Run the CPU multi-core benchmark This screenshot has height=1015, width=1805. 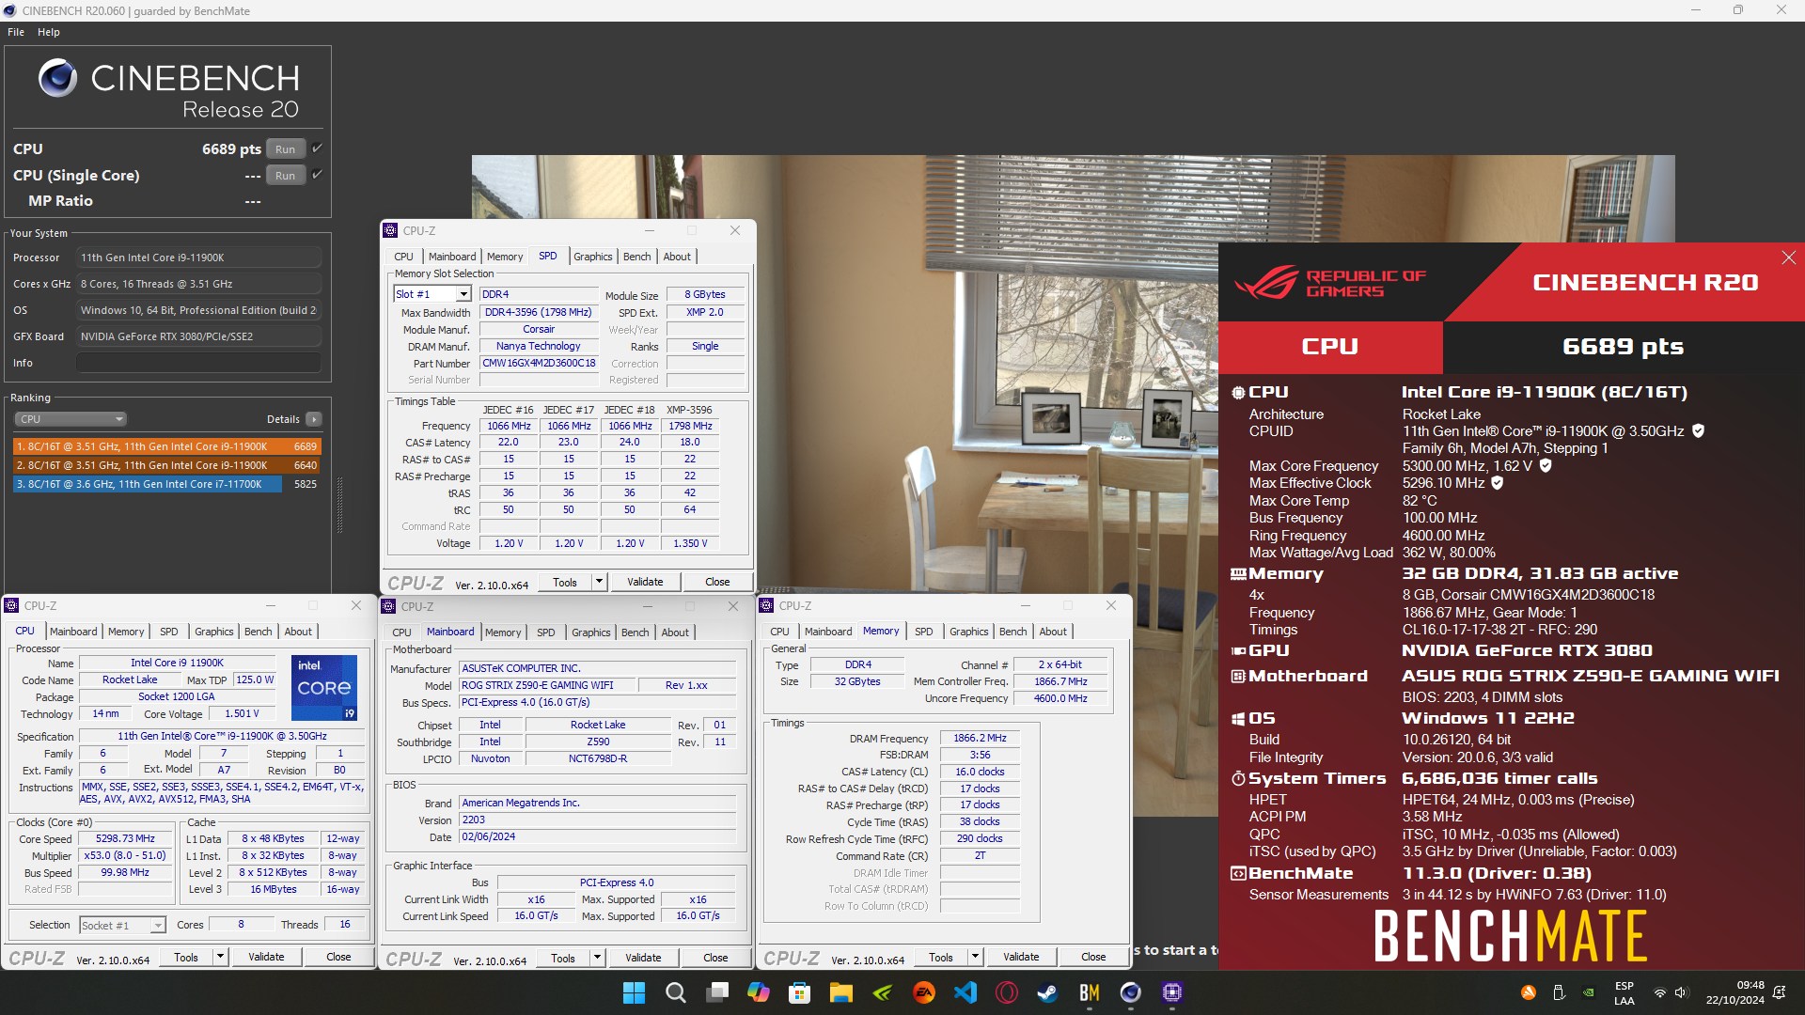click(x=286, y=148)
